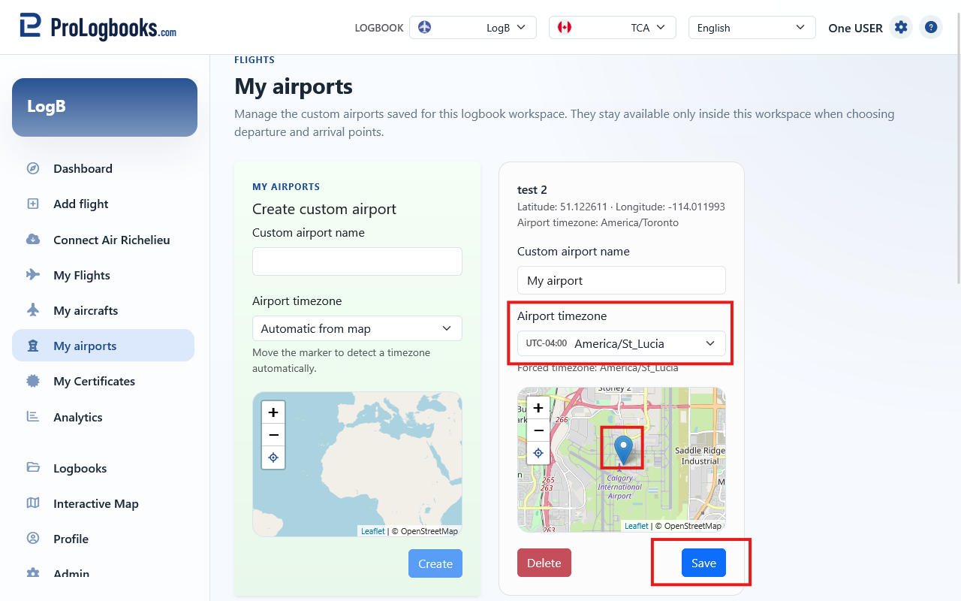Viewport: 961px width, 601px height.
Task: Zoom out on the create-airport map
Action: [x=273, y=435]
